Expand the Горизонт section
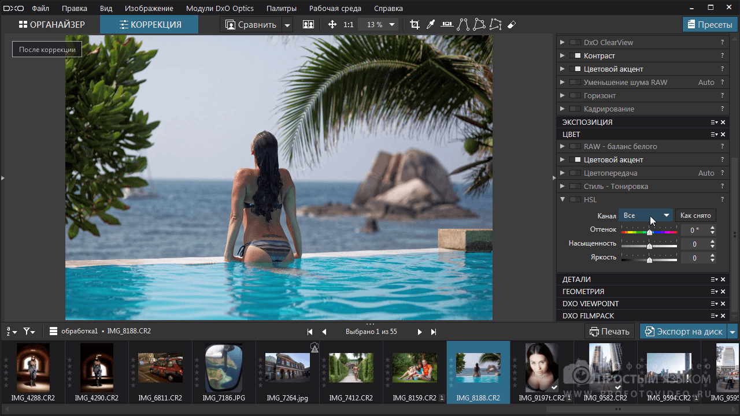740x416 pixels. coord(562,95)
